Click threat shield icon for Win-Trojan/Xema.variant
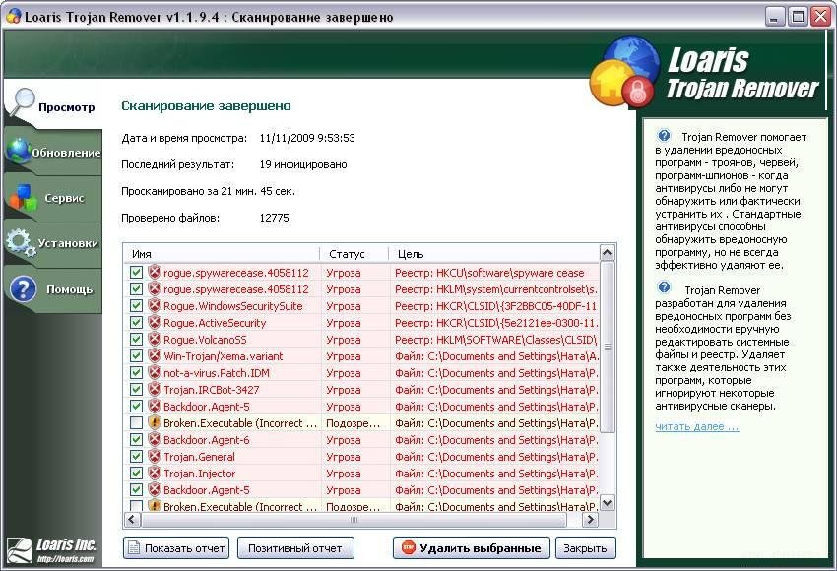This screenshot has height=571, width=837. click(x=155, y=356)
